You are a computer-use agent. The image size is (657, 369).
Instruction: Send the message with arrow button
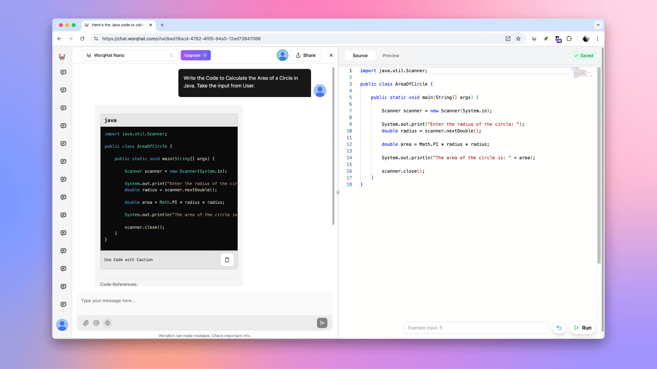(x=322, y=323)
